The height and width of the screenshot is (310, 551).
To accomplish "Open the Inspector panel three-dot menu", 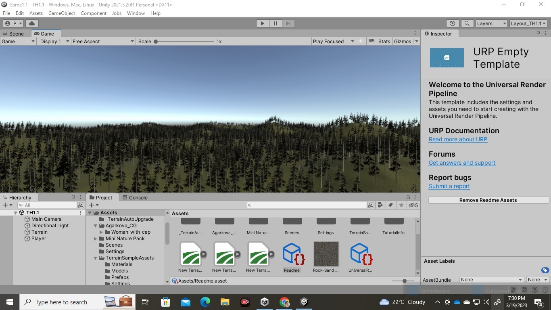I will (x=546, y=34).
